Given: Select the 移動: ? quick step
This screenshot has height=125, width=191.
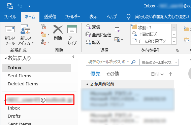Looking at the screenshot, I should pos(151,28).
